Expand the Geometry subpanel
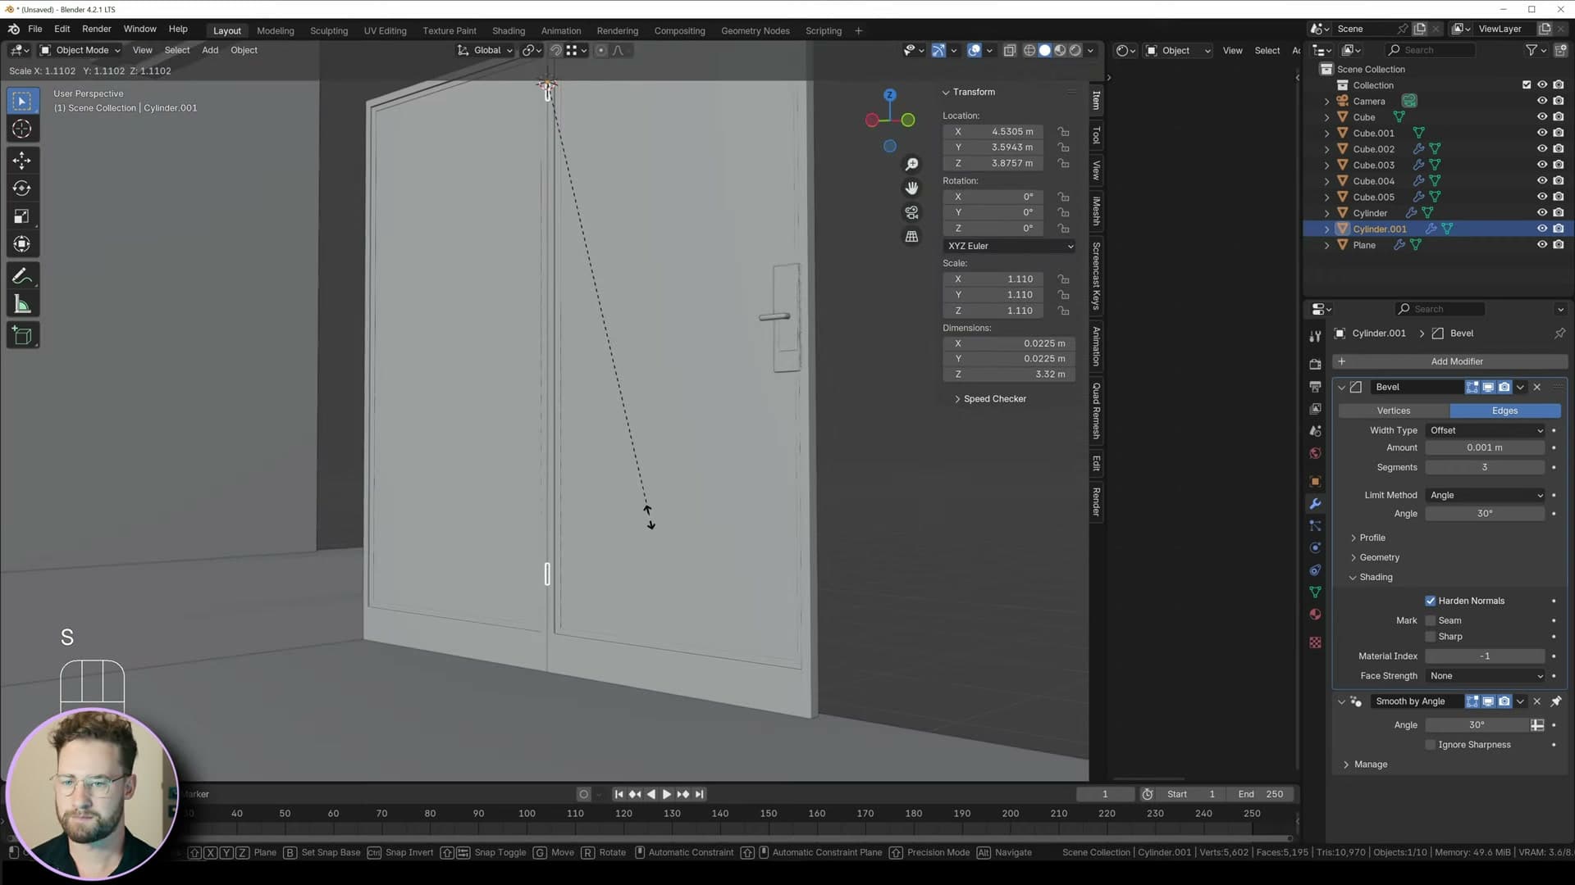Image resolution: width=1575 pixels, height=885 pixels. pyautogui.click(x=1379, y=557)
